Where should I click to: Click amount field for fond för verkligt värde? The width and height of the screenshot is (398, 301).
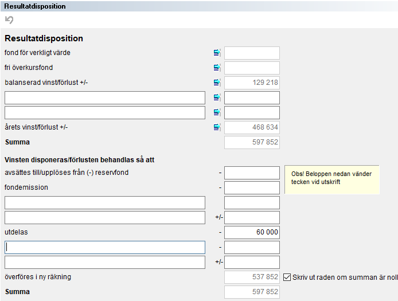coord(252,53)
